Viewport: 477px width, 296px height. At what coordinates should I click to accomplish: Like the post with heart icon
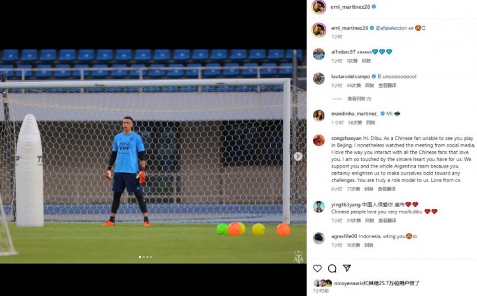[x=317, y=268]
